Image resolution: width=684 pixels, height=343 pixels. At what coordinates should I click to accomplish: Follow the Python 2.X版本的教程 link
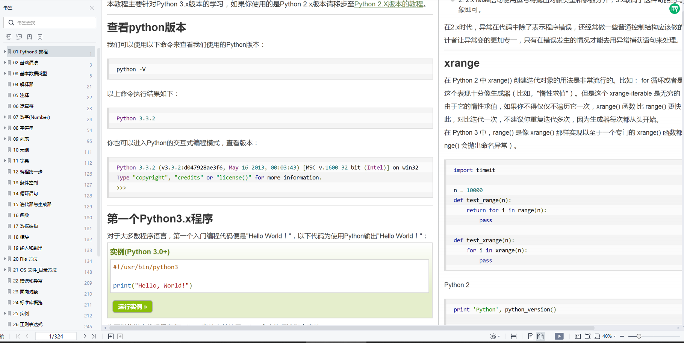pyautogui.click(x=389, y=4)
